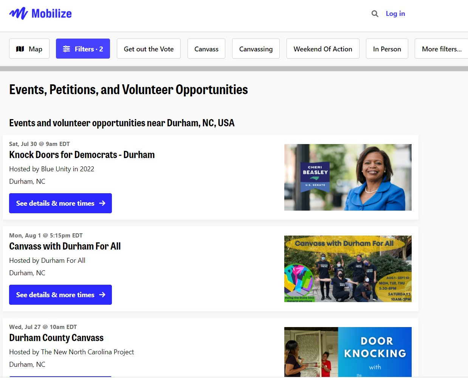Toggle the In Person filter chip
468x380 pixels.
pos(387,49)
